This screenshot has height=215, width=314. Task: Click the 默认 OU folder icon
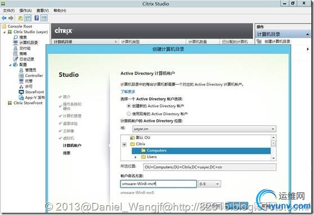(x=132, y=138)
